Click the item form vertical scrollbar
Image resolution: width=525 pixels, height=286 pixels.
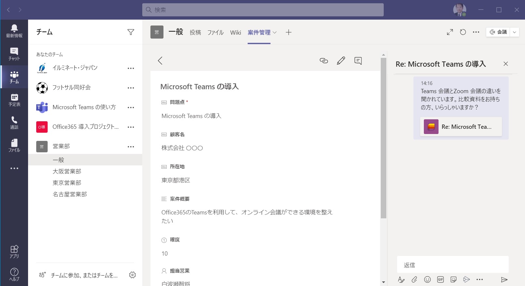[x=383, y=138]
